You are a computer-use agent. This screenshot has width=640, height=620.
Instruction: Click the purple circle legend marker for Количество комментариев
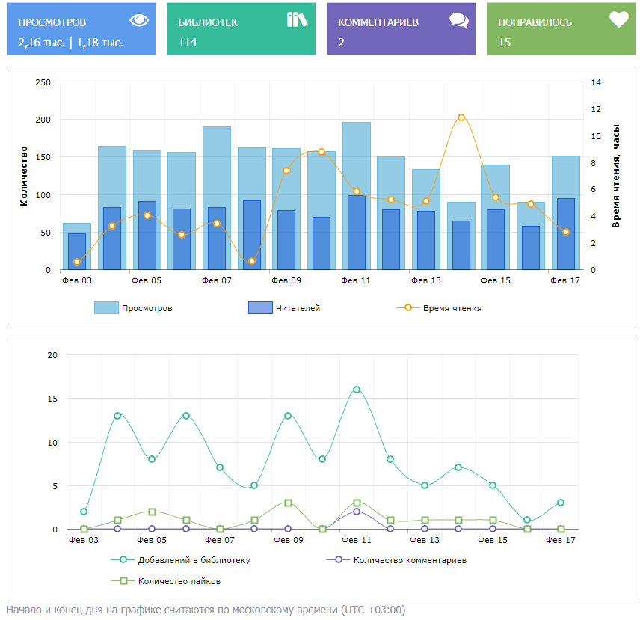(x=339, y=559)
